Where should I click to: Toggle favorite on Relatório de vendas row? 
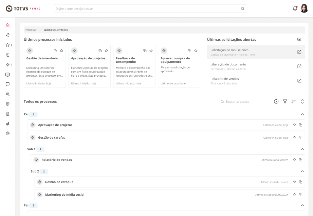click(295, 160)
